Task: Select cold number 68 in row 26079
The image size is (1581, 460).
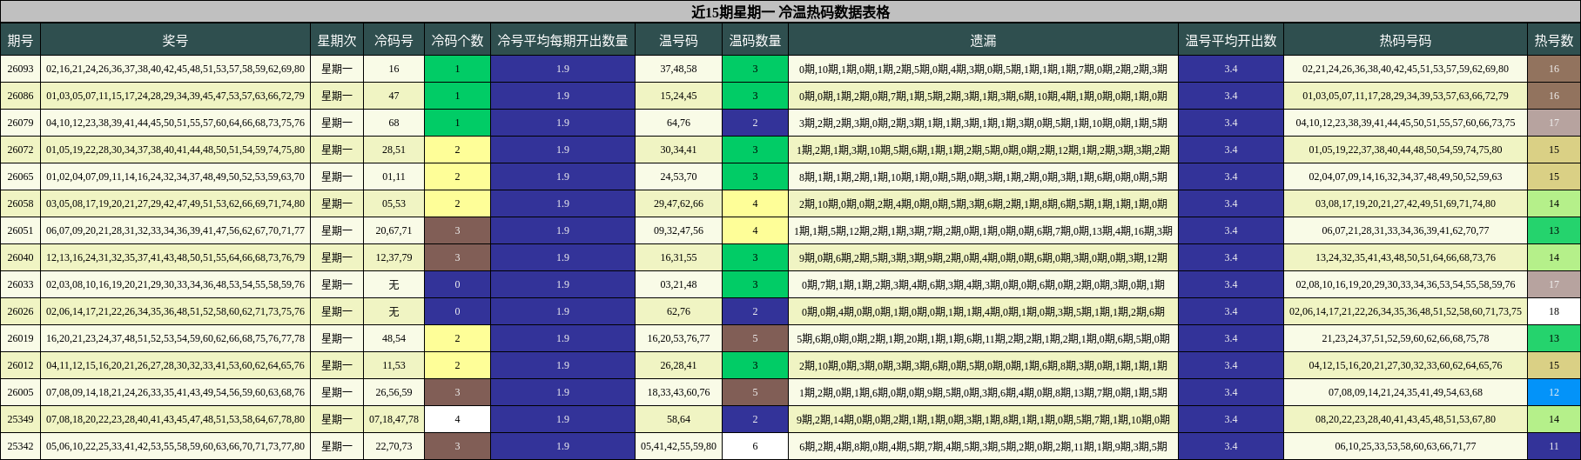Action: coord(394,123)
